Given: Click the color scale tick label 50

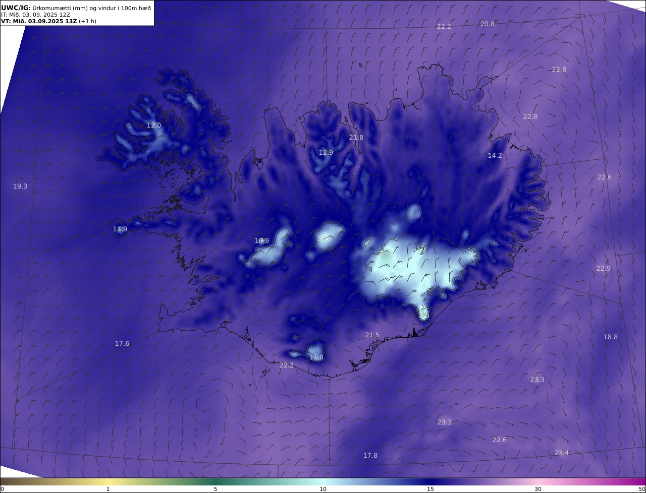Looking at the screenshot, I should [x=642, y=489].
